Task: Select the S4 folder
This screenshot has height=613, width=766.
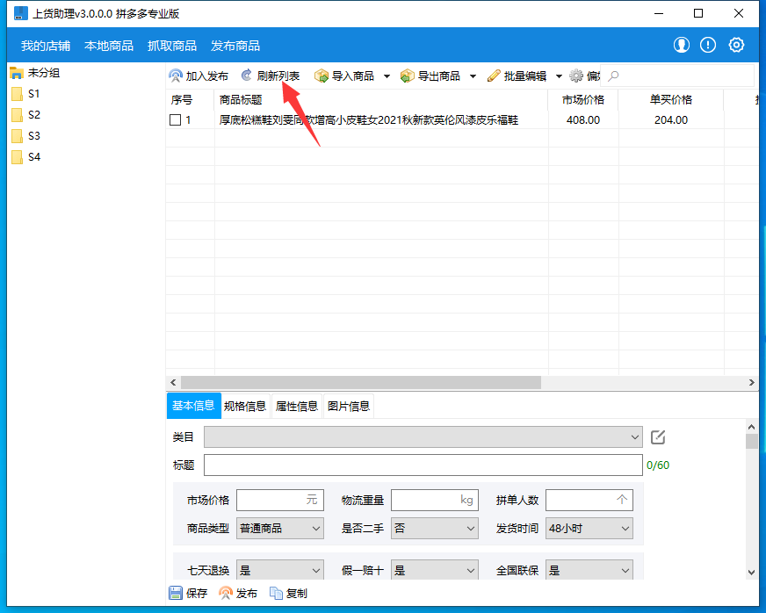Action: [25, 157]
